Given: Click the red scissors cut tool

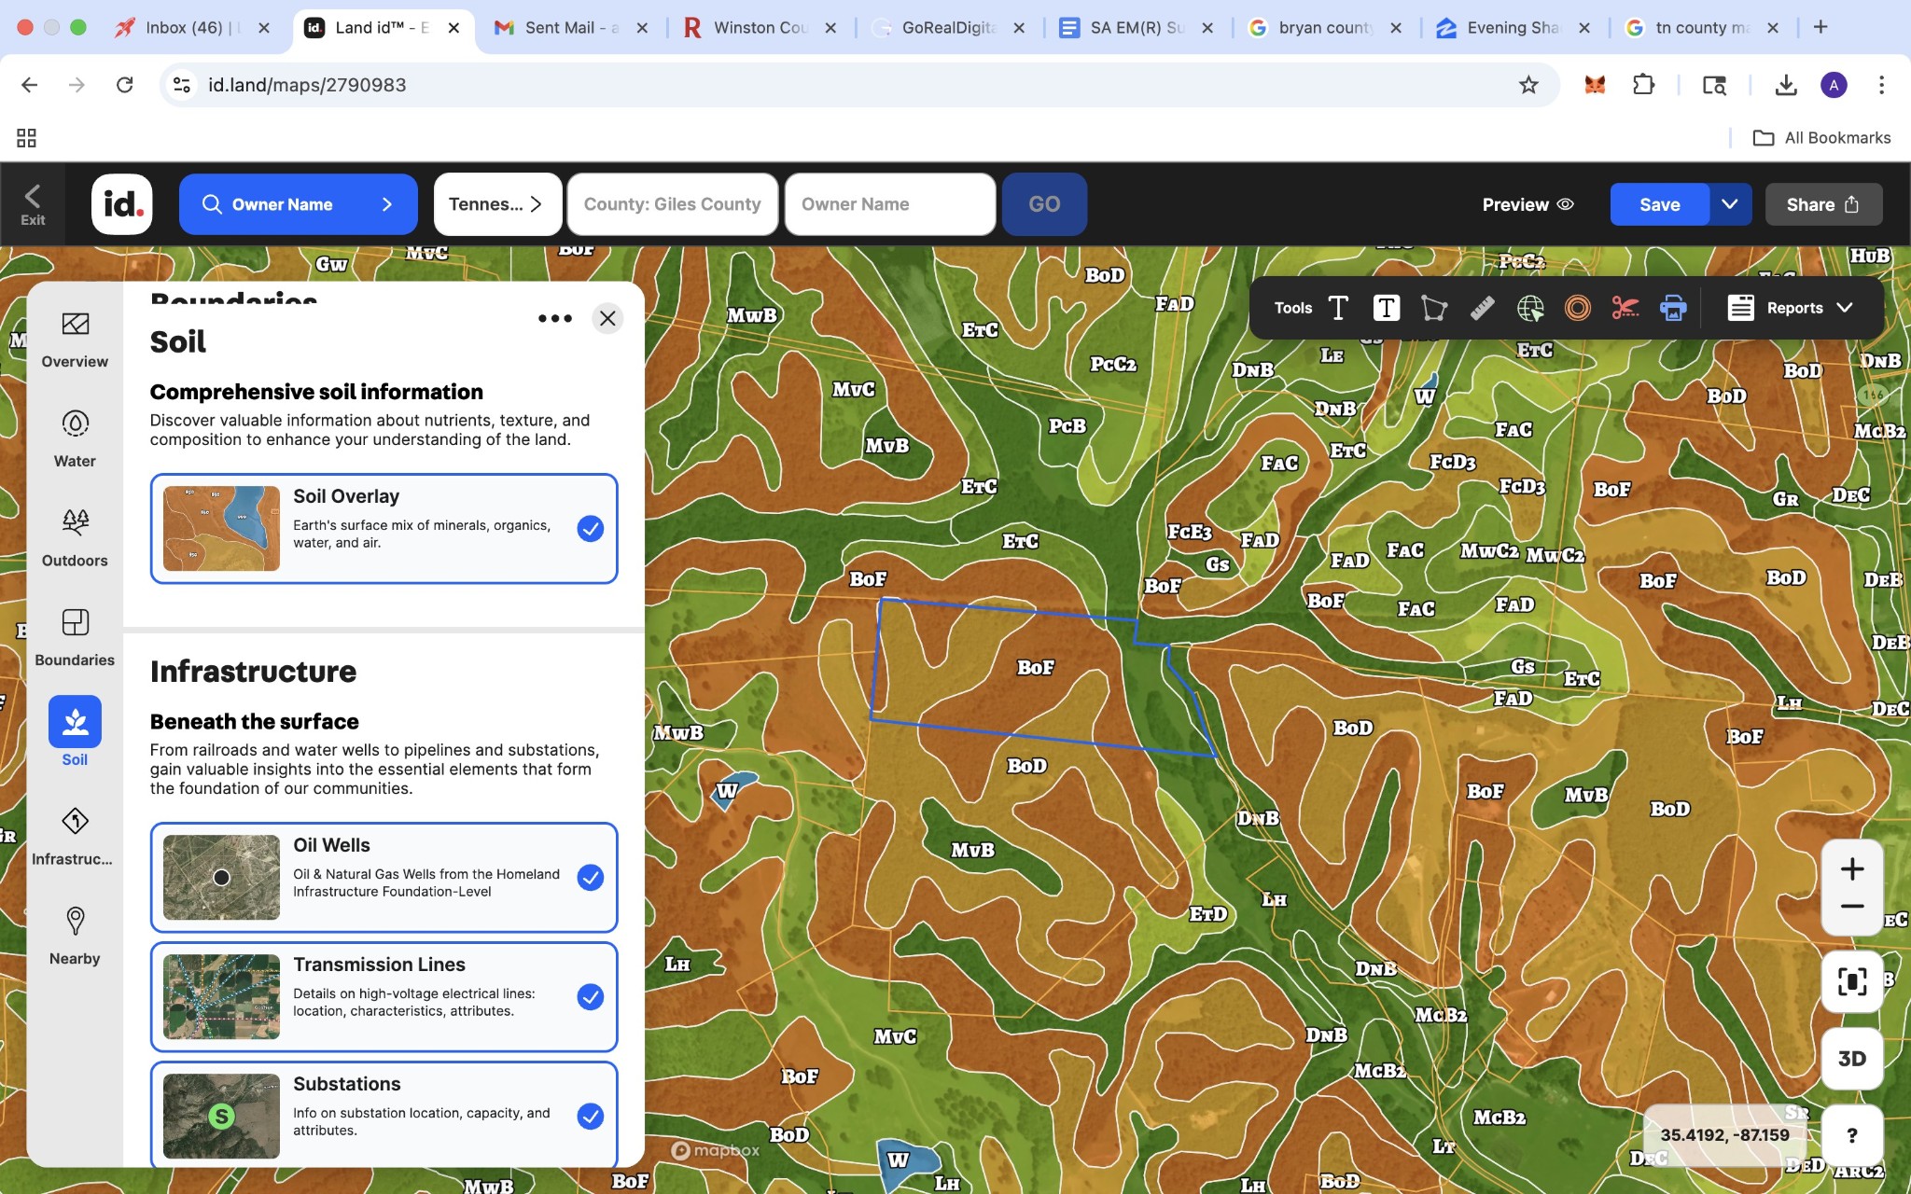Looking at the screenshot, I should [1625, 308].
